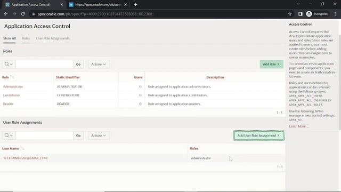This screenshot has height=192, width=341.
Task: Click the browser address bar URL
Action: tap(95, 14)
